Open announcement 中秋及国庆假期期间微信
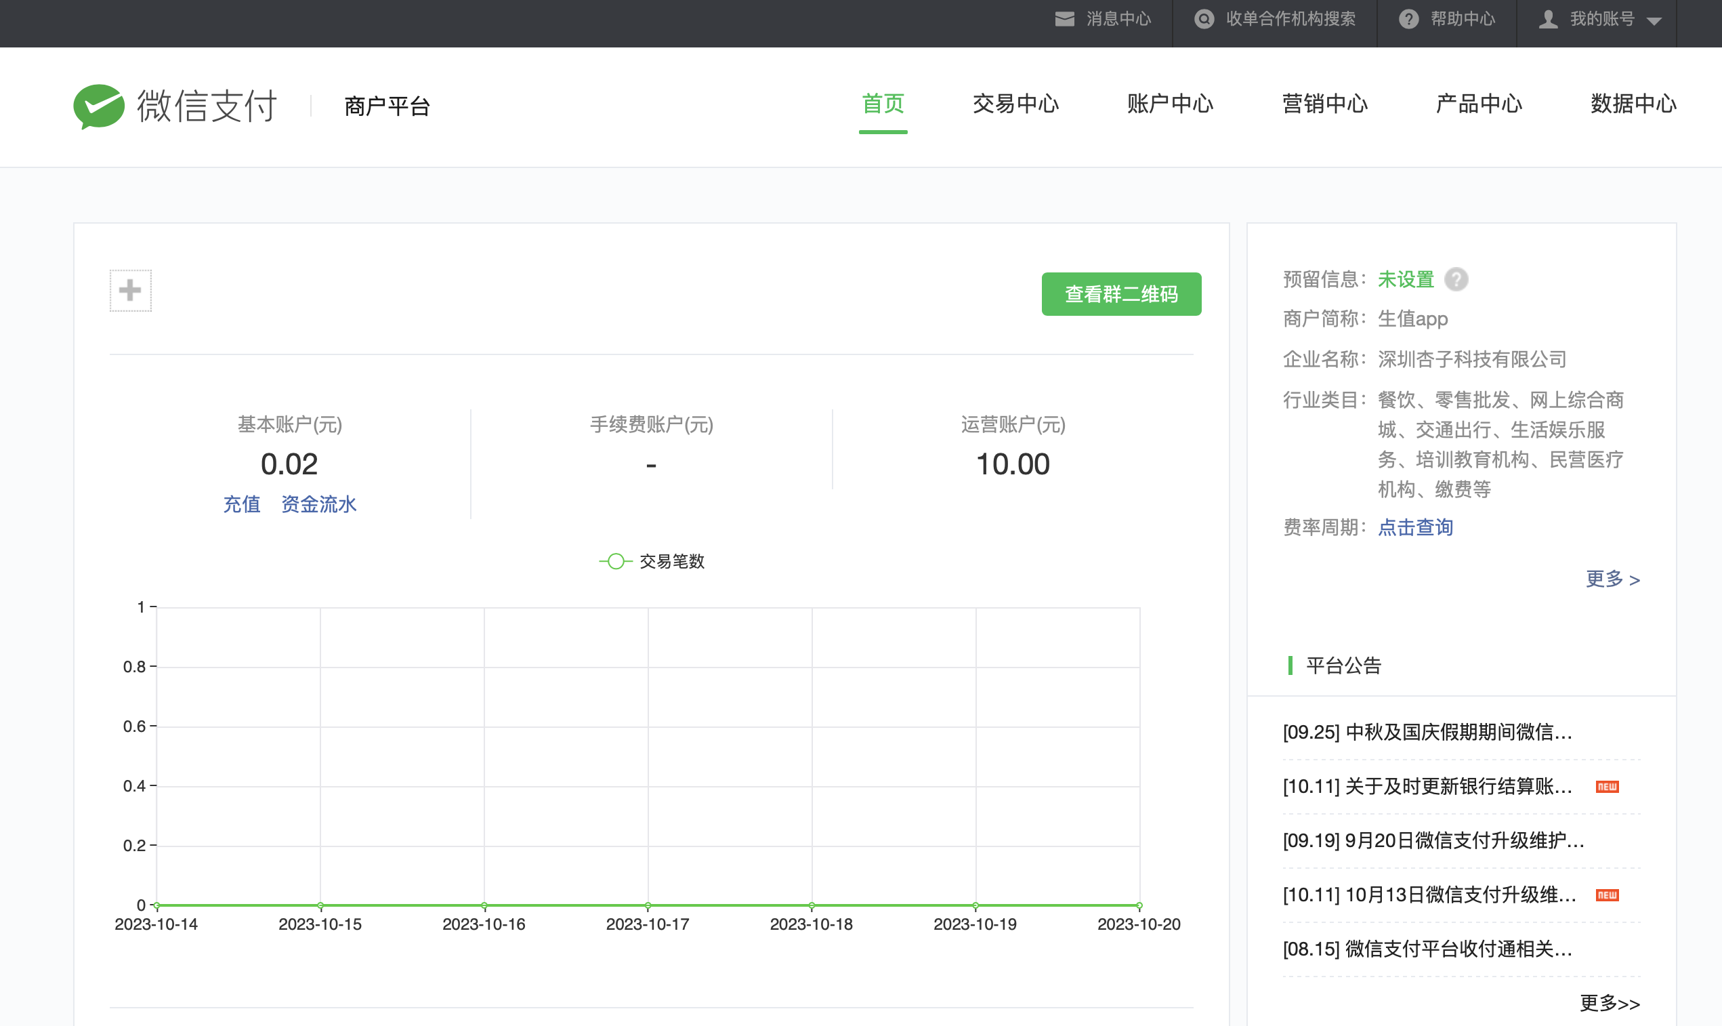Image resolution: width=1722 pixels, height=1026 pixels. click(x=1427, y=732)
